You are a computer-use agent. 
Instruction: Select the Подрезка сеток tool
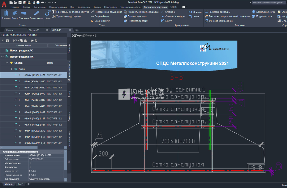262,16
